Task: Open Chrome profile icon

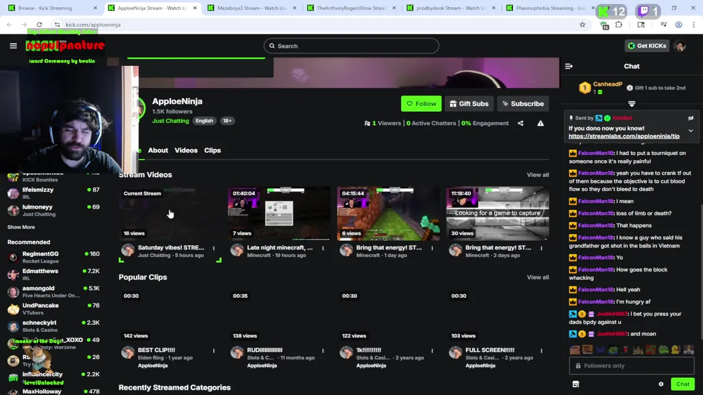Action: point(679,25)
